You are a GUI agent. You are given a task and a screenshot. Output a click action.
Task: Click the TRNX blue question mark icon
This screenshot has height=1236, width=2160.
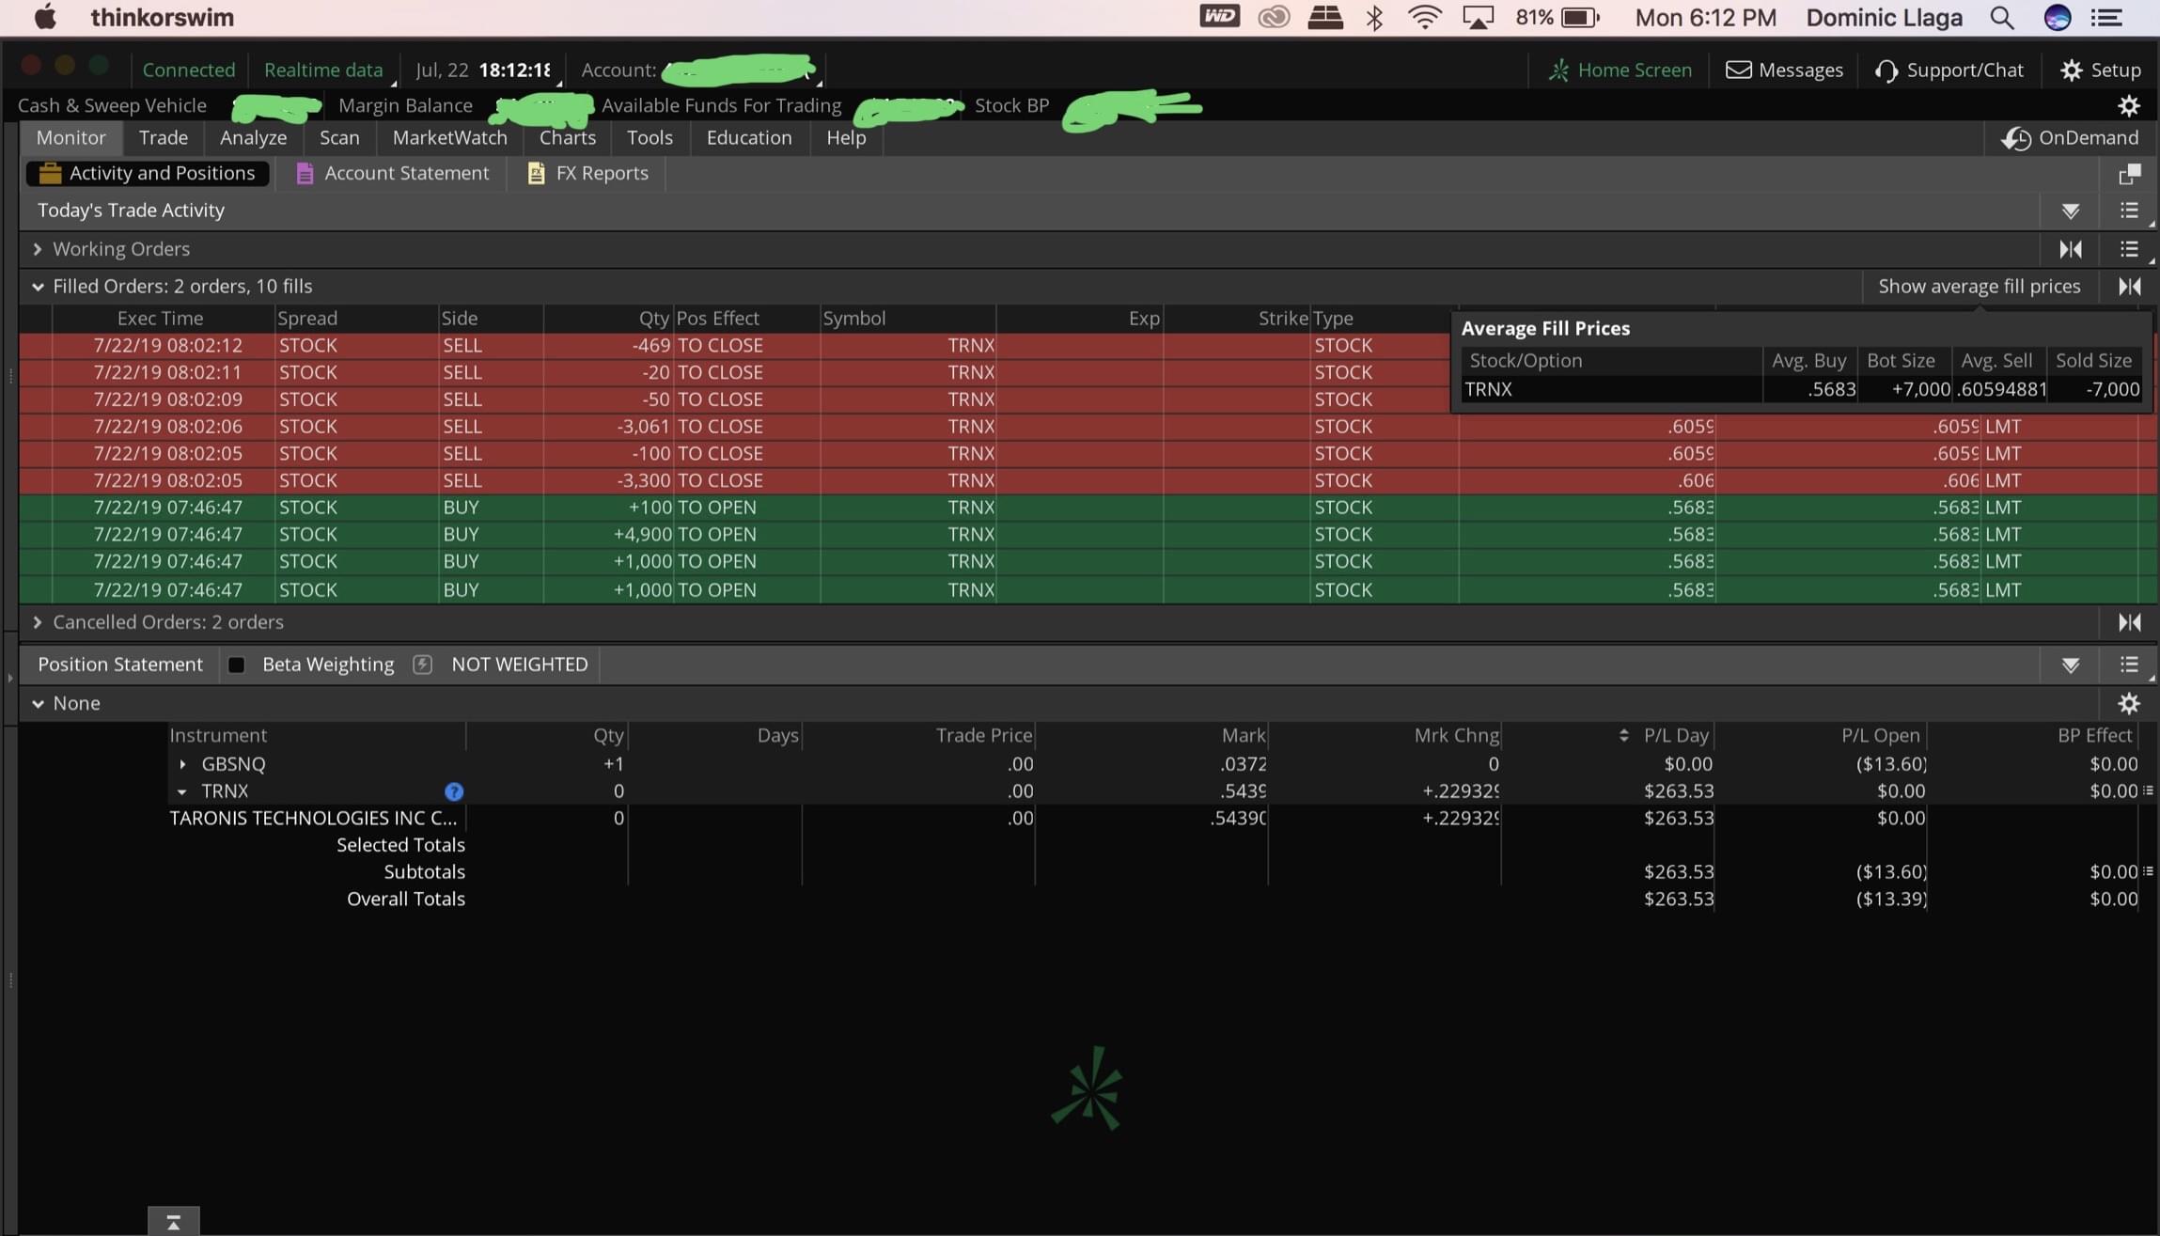[454, 791]
